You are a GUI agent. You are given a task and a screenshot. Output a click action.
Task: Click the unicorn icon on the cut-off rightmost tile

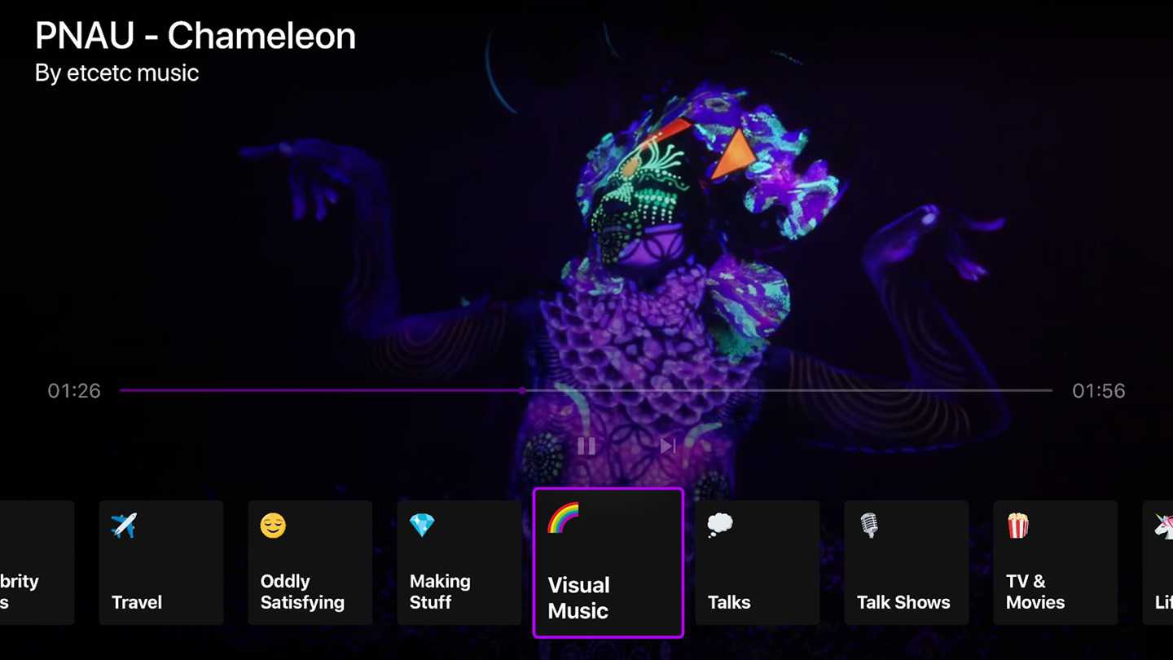click(1164, 526)
